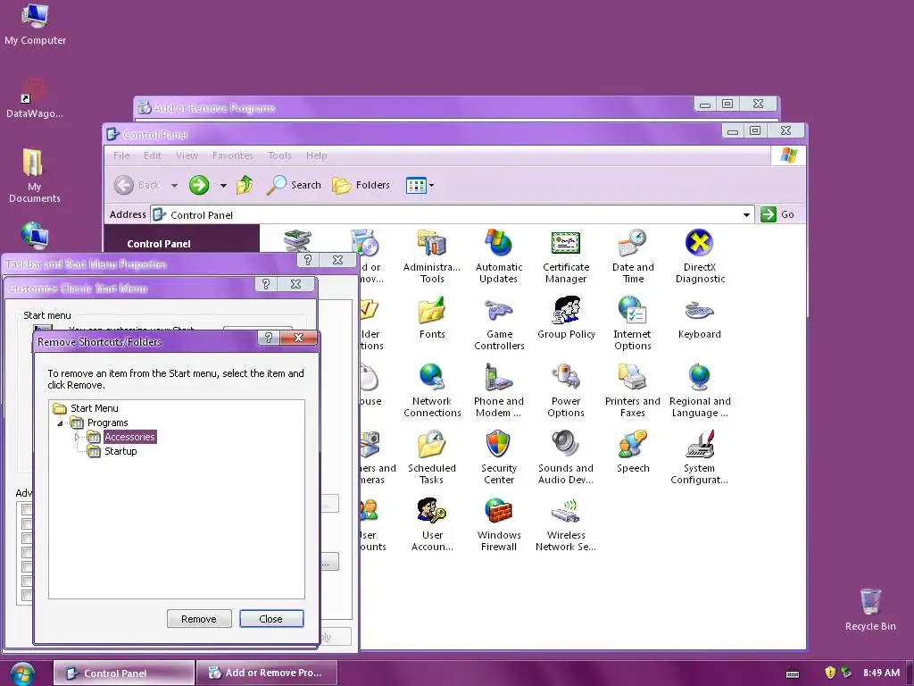Open DirectX Diagnostic icon
This screenshot has height=686, width=914.
700,256
